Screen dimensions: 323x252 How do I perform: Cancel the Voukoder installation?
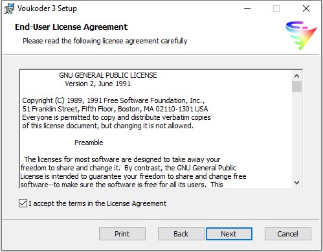tap(288, 234)
